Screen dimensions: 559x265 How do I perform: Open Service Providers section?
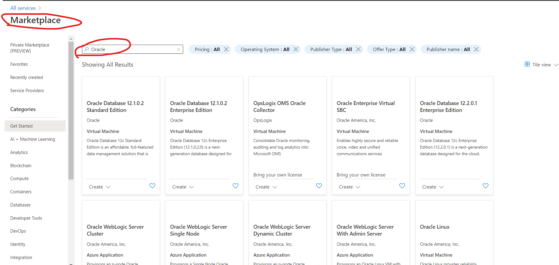point(27,91)
